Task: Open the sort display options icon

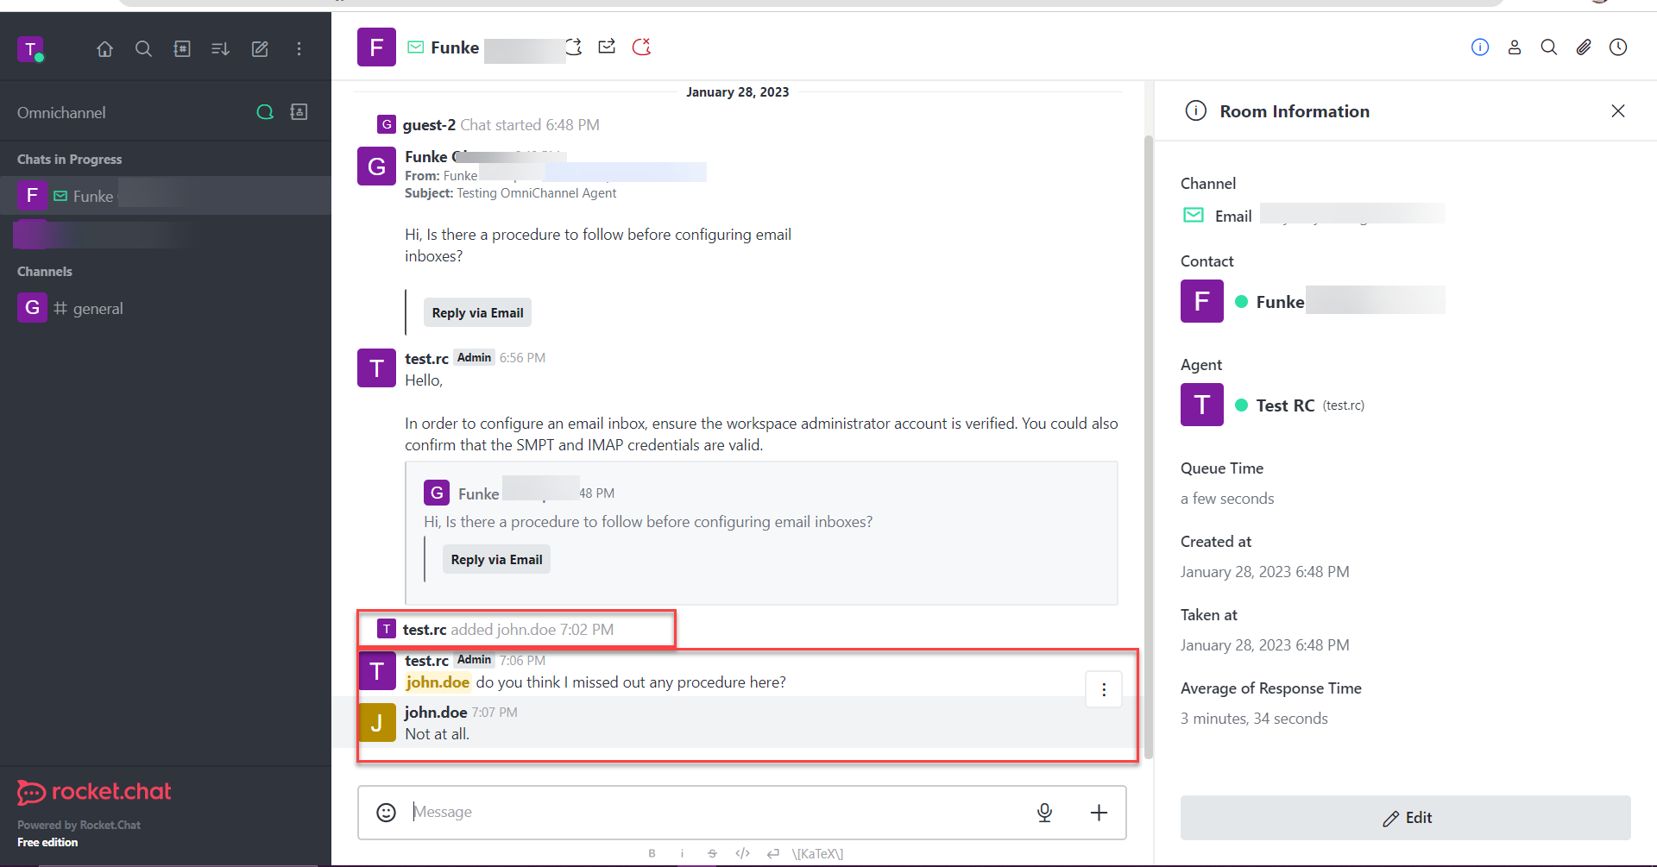Action: point(220,49)
